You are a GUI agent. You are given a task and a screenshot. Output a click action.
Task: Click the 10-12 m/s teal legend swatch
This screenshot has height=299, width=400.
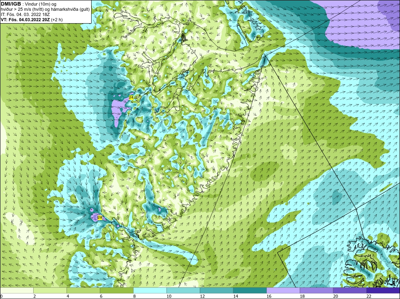[x=183, y=290]
